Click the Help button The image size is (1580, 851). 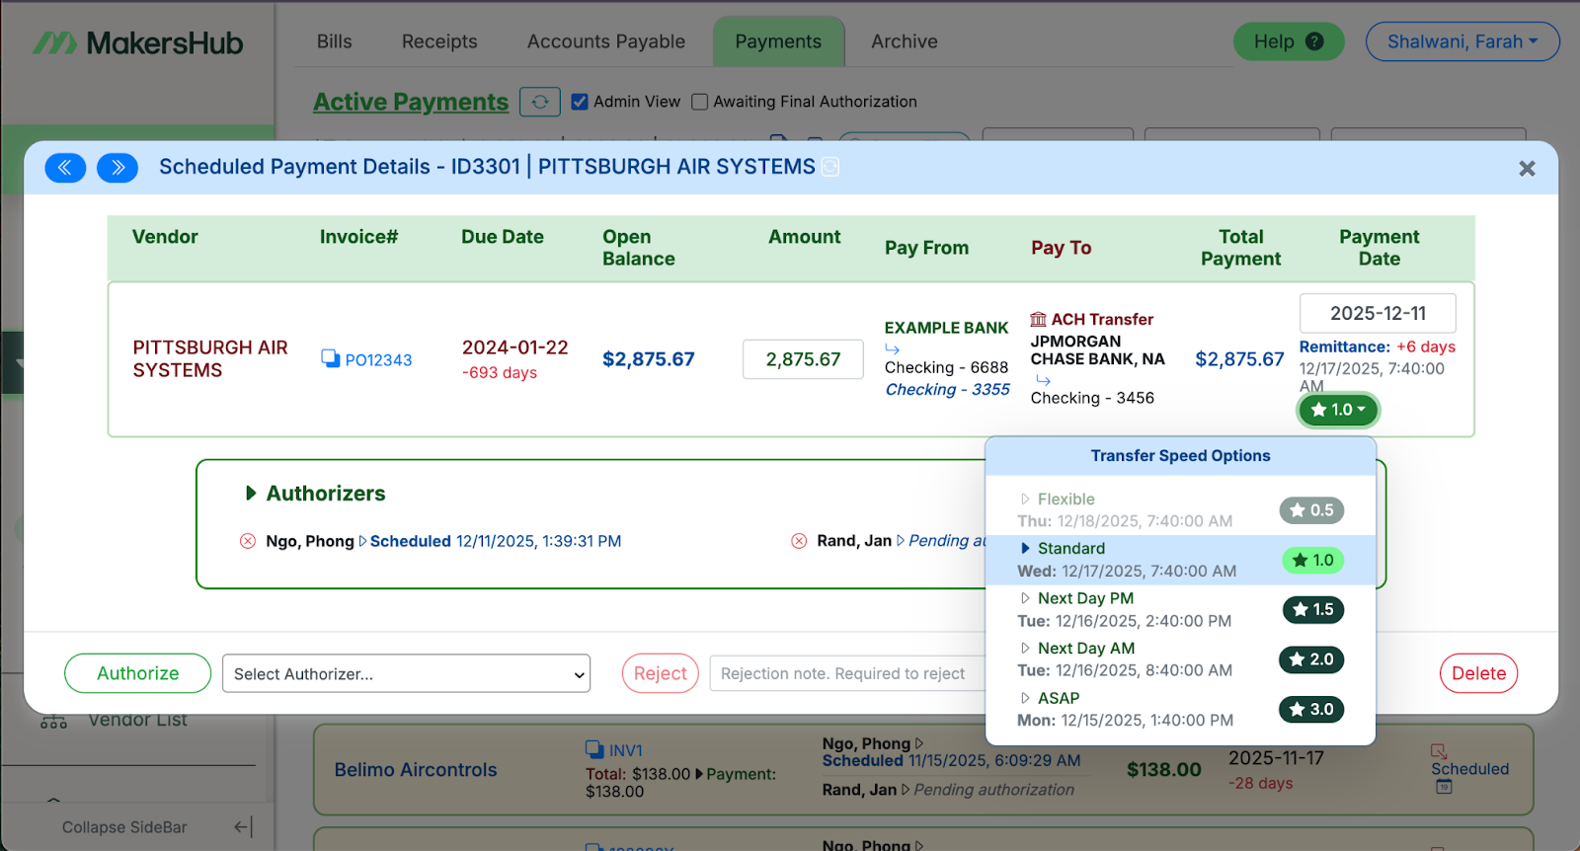pyautogui.click(x=1289, y=41)
